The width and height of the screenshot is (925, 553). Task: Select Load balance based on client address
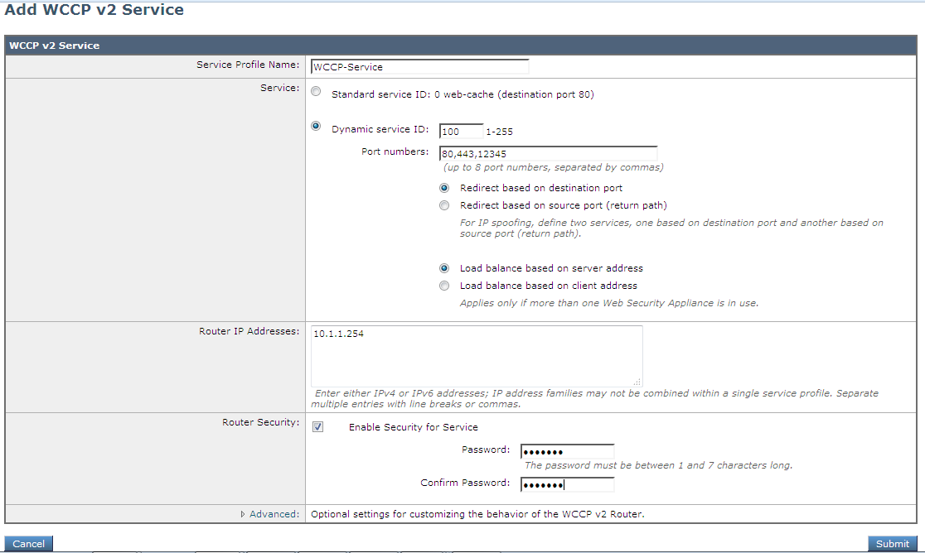(444, 285)
